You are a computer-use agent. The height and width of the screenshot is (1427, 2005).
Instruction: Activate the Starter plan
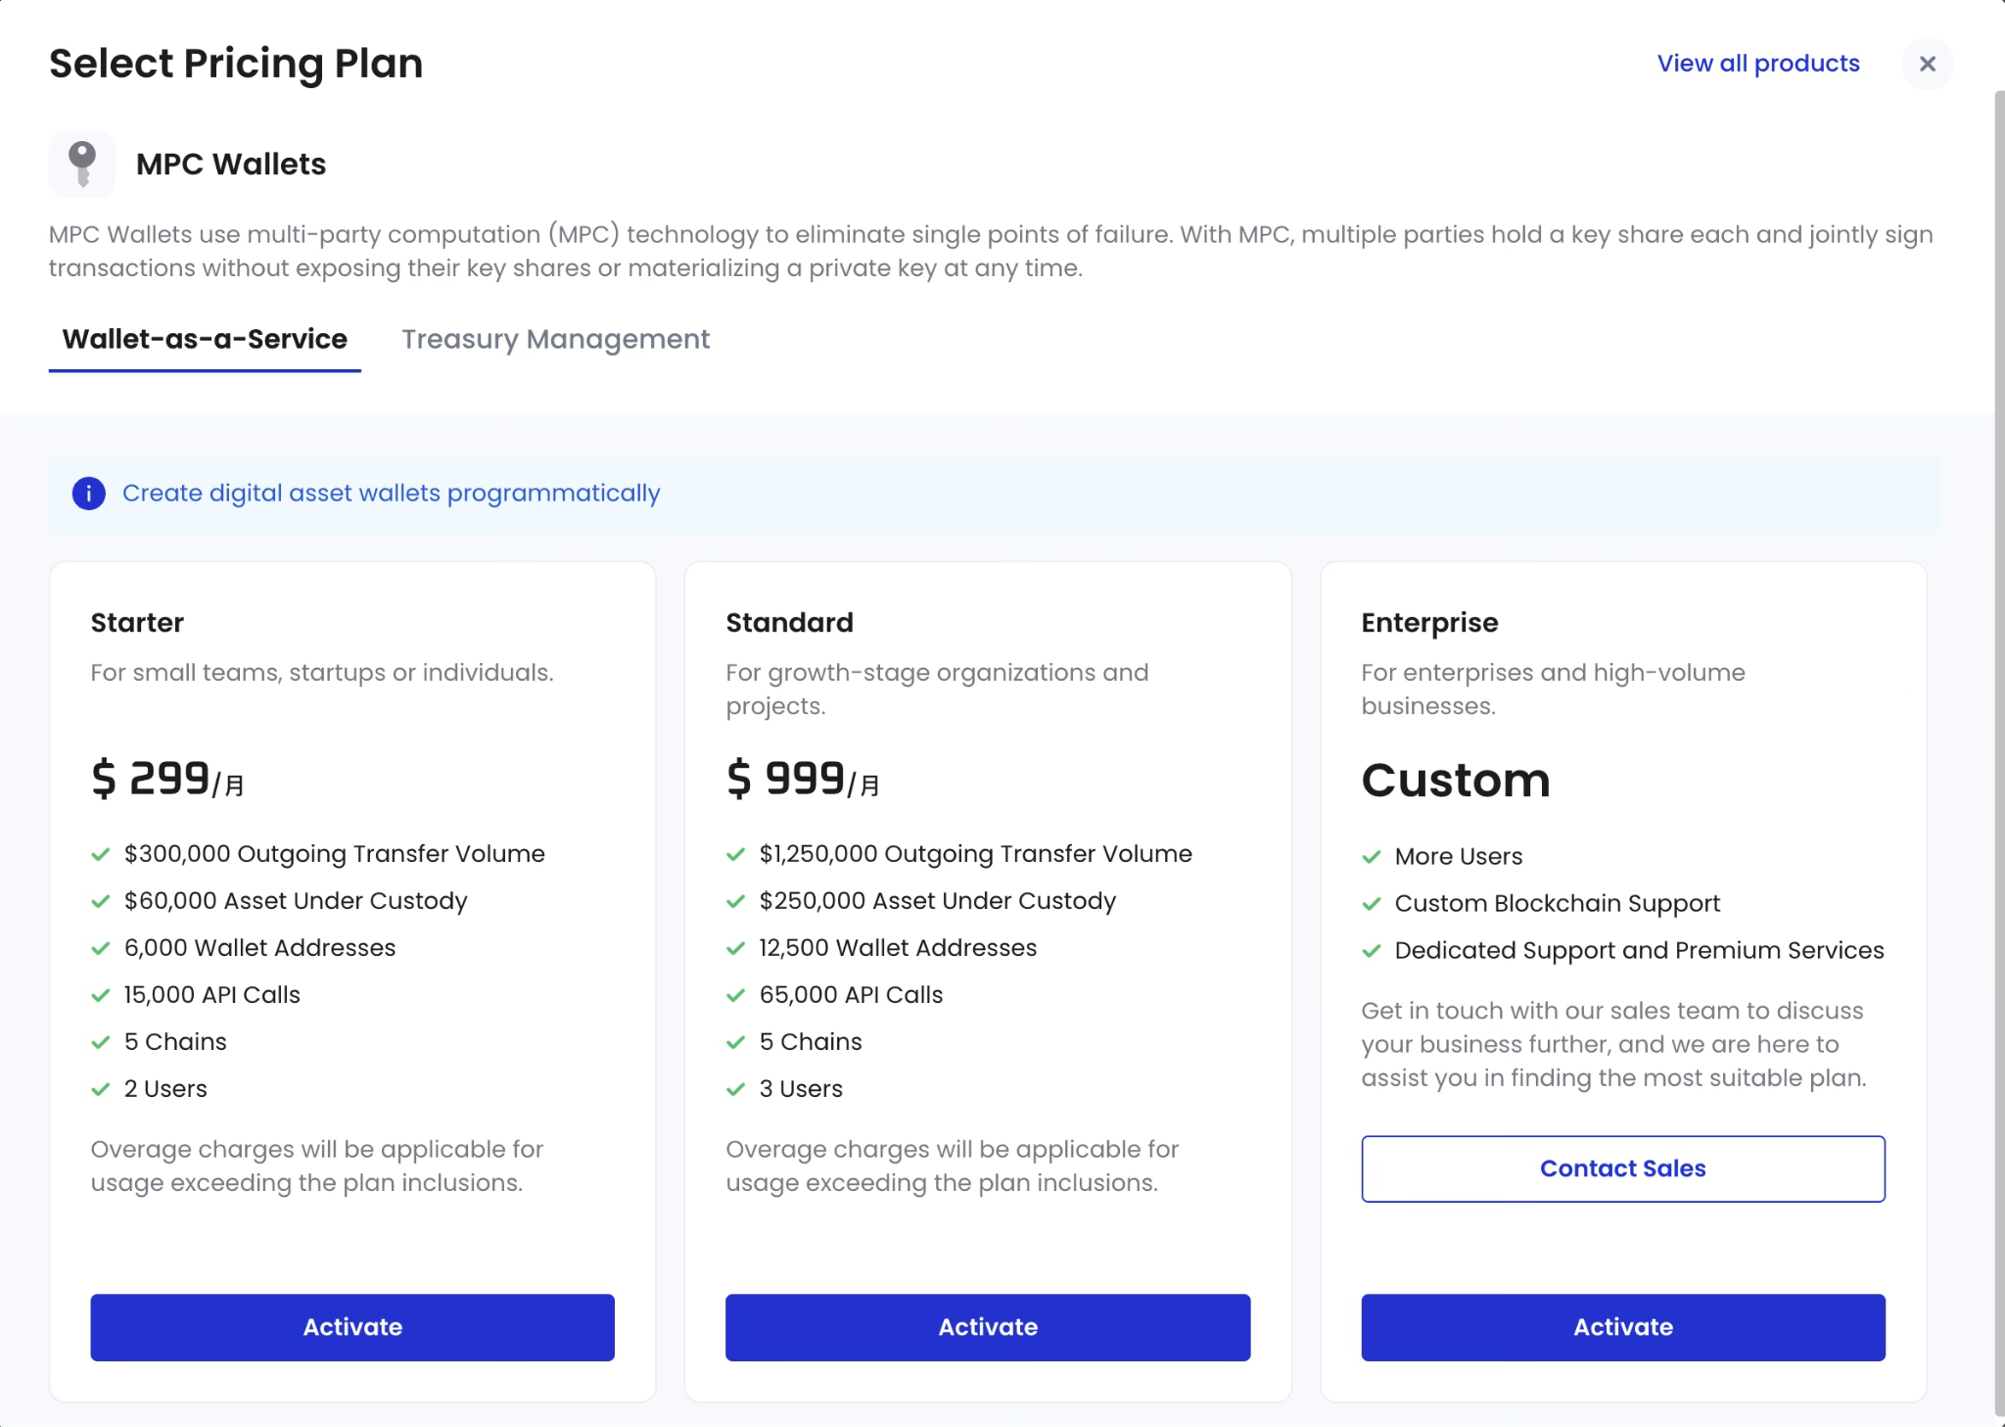[x=352, y=1327]
